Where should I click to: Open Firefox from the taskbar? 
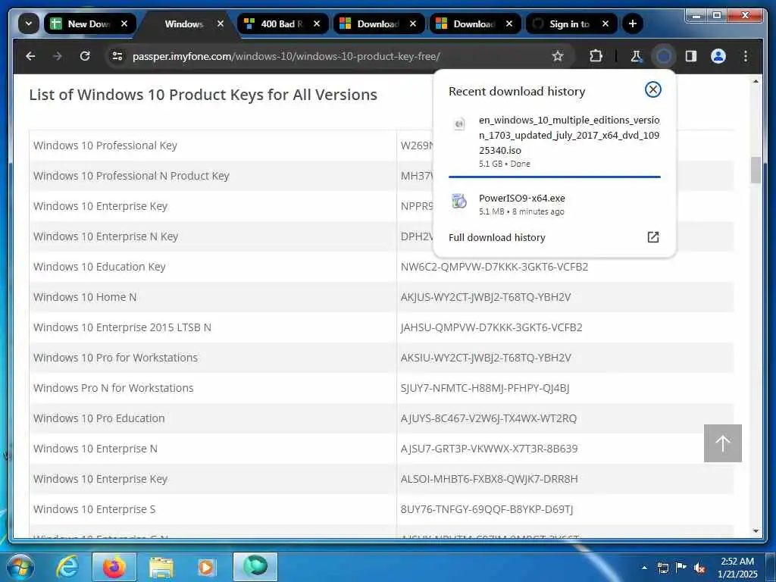click(114, 567)
